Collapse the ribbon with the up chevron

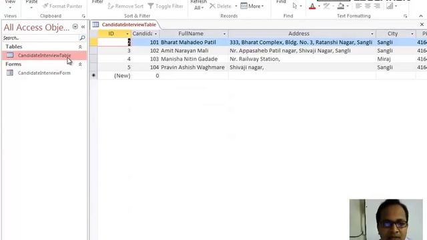421,16
